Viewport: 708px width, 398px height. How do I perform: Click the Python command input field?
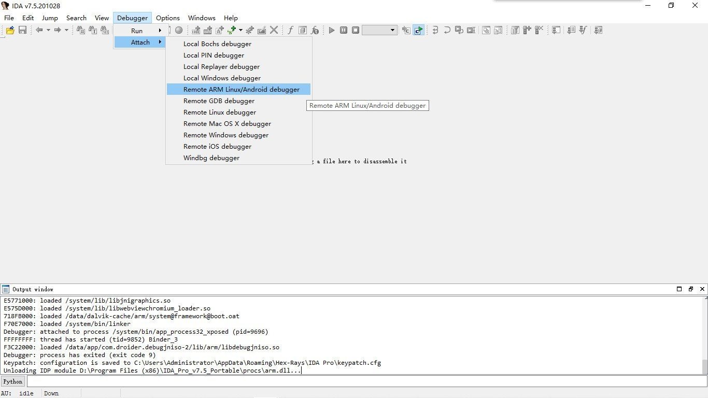coord(367,381)
